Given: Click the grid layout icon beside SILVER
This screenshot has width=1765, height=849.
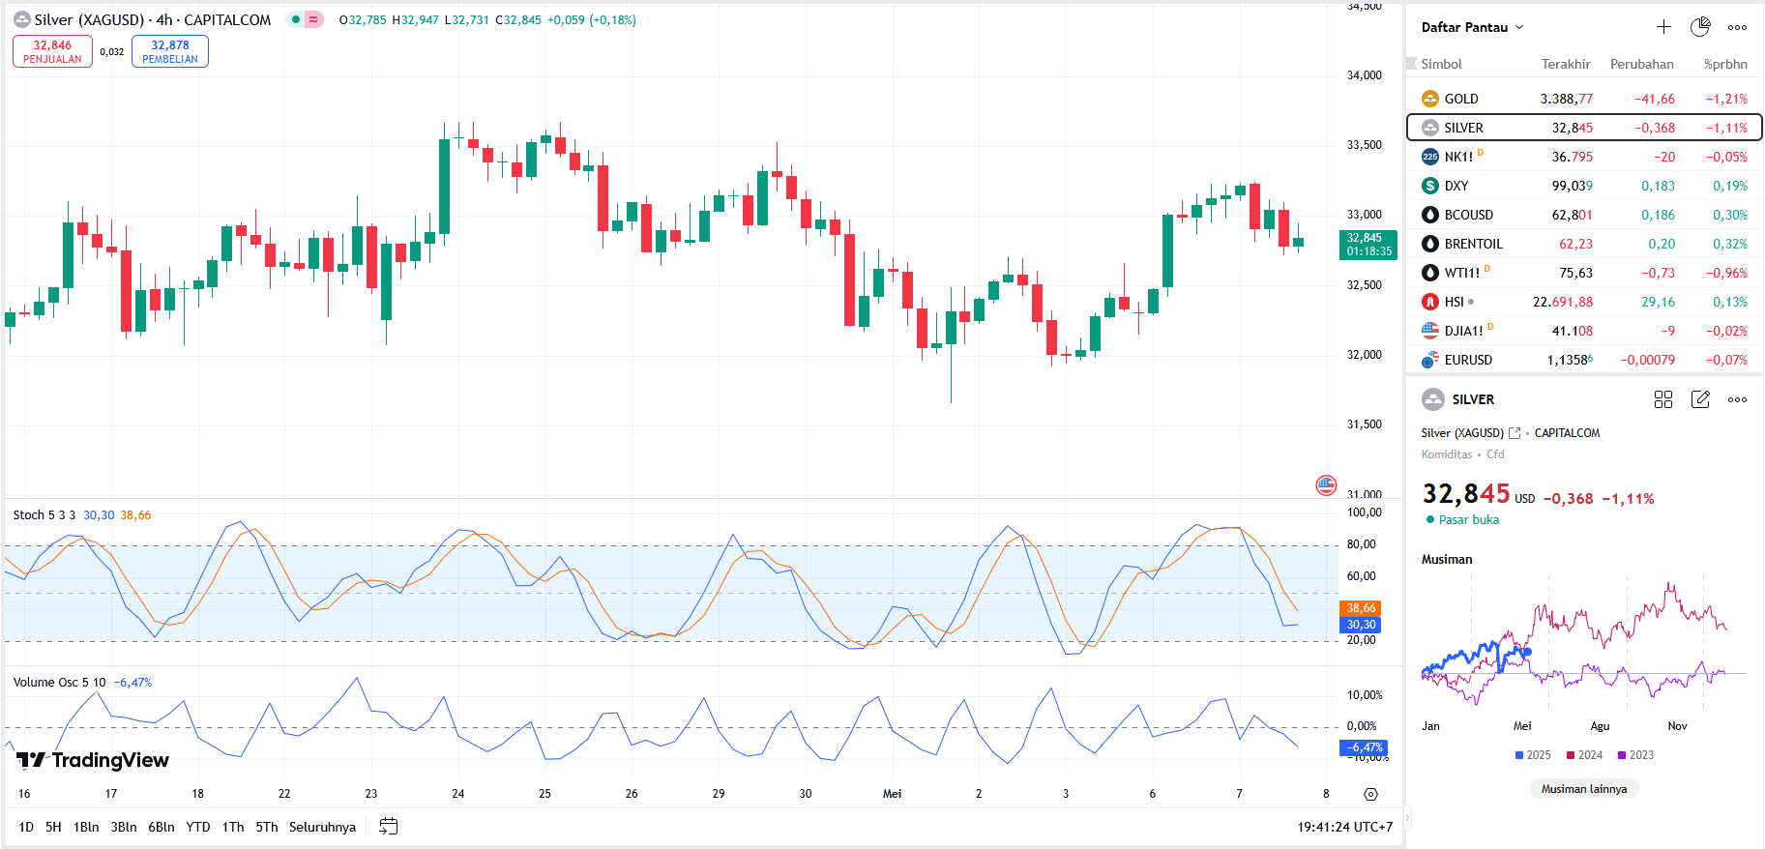Looking at the screenshot, I should 1662,399.
